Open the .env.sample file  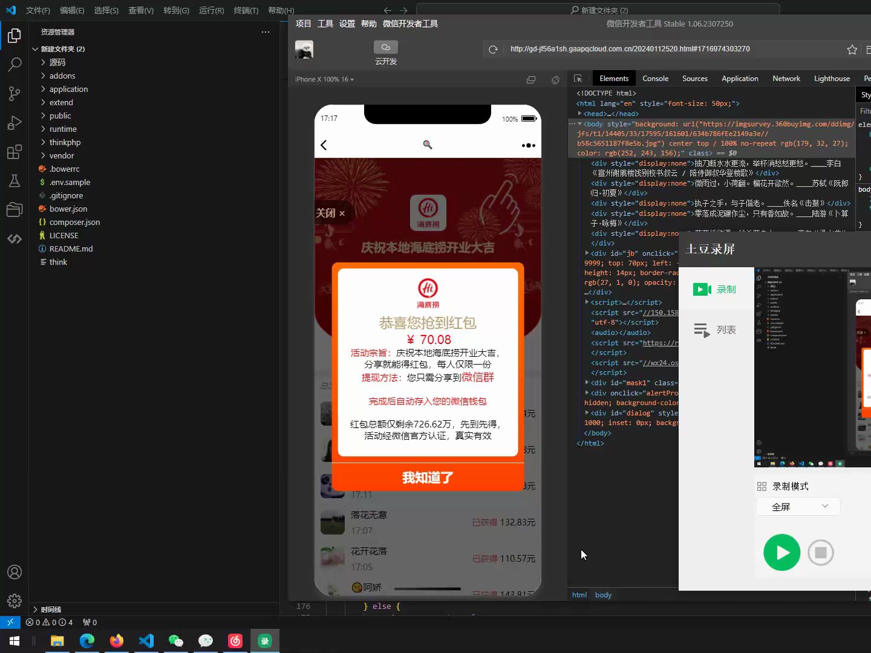pos(70,182)
